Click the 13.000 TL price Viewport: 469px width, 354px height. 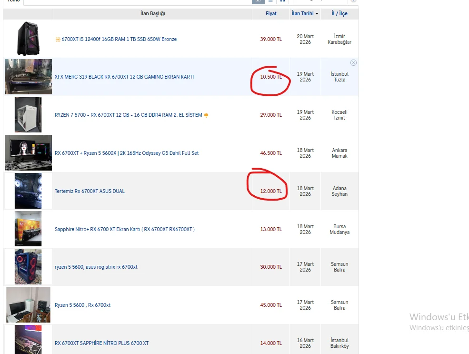[x=271, y=229]
